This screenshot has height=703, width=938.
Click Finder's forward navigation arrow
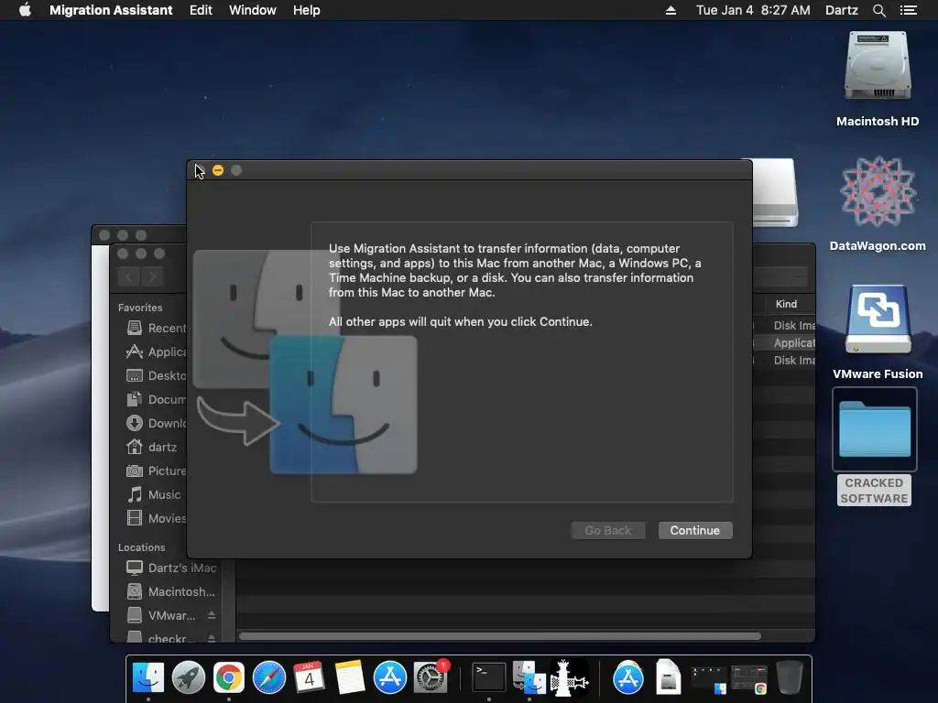153,276
